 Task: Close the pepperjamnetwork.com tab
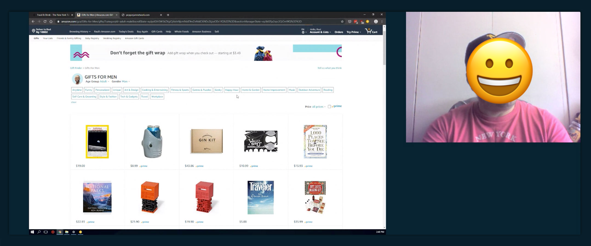coord(161,15)
